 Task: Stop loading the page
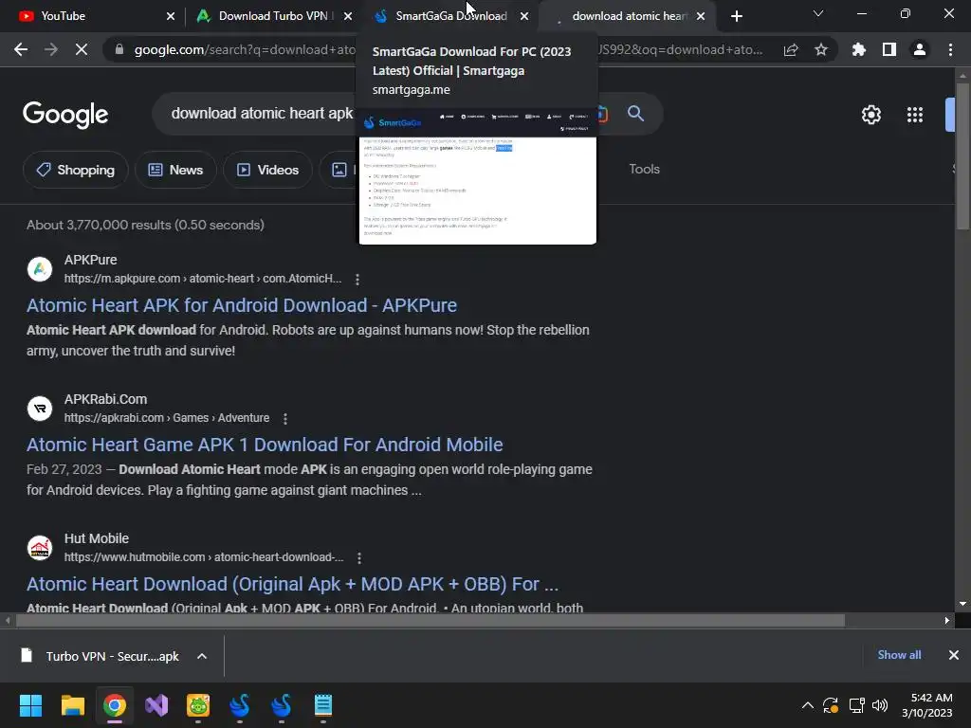pyautogui.click(x=82, y=49)
